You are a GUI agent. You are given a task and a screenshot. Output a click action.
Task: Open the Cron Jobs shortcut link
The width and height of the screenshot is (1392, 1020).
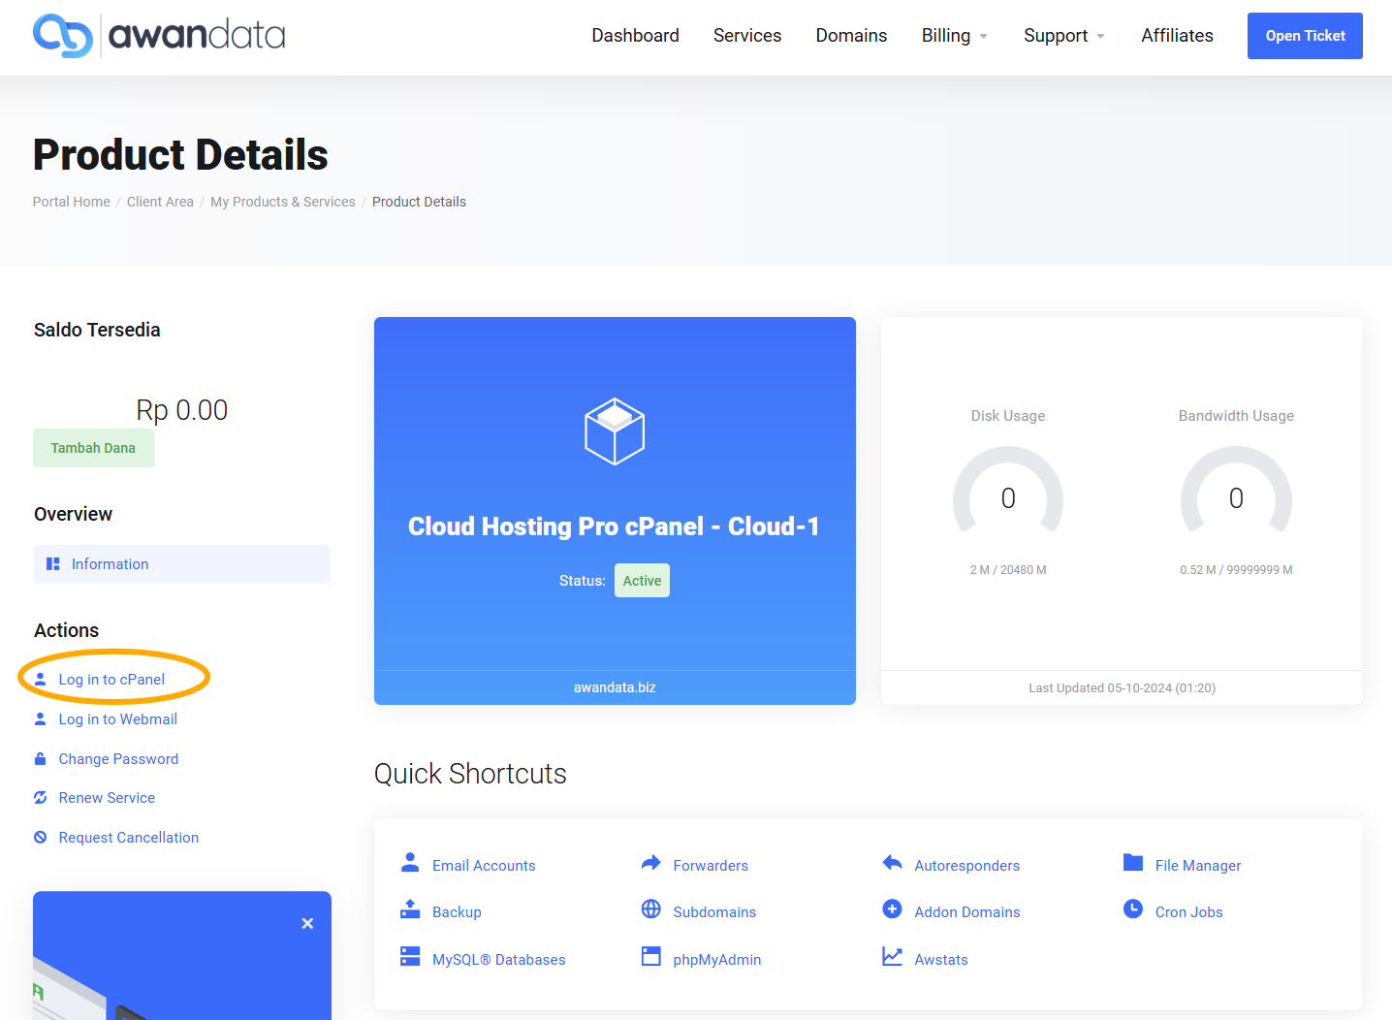(1189, 912)
